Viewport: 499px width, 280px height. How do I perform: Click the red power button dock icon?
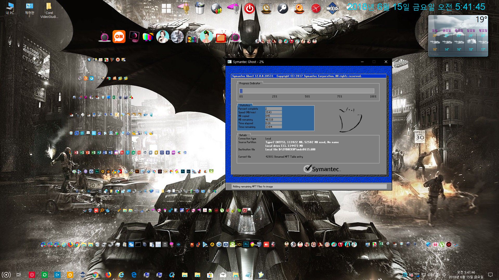[249, 9]
